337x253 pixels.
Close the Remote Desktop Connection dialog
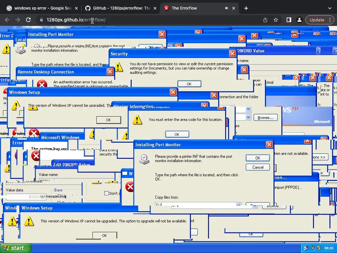(110, 71)
